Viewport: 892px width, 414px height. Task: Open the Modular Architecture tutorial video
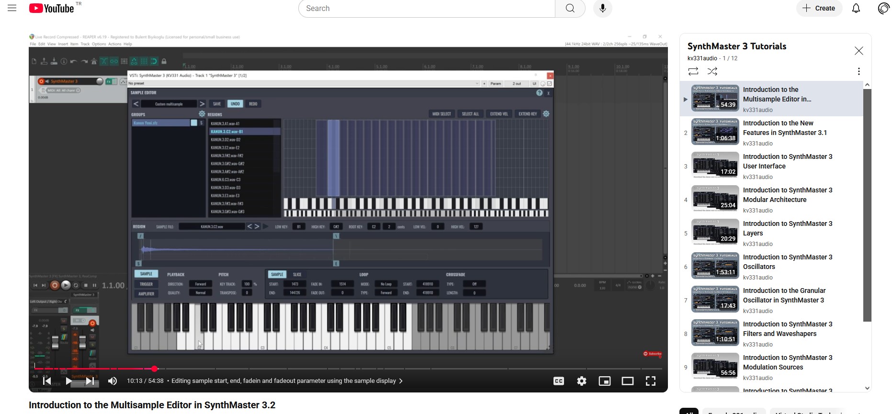(x=771, y=200)
